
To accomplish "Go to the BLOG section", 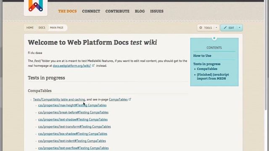I will tap(140, 11).
